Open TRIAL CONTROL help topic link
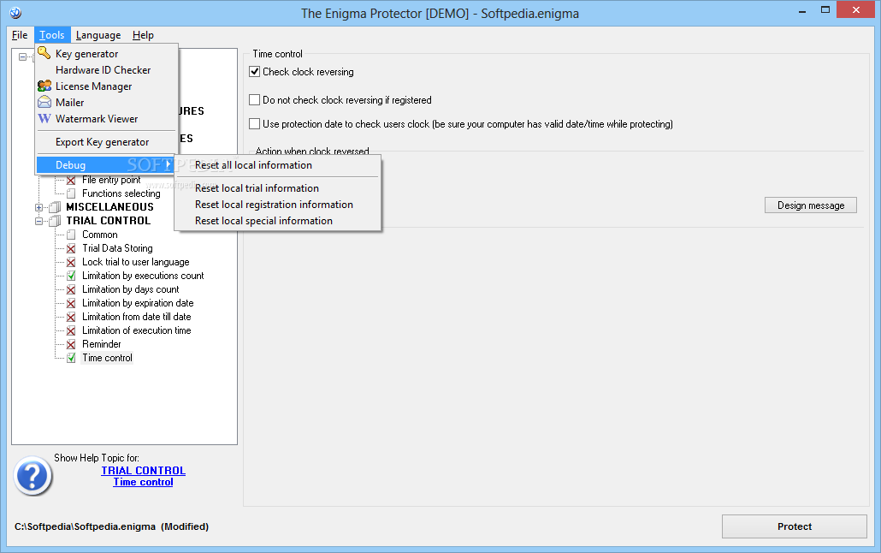The image size is (881, 553). (144, 470)
